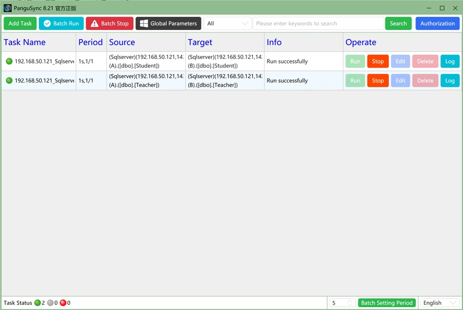This screenshot has width=463, height=310.
Task: Click Run successfully info in Student row
Action: 287,61
